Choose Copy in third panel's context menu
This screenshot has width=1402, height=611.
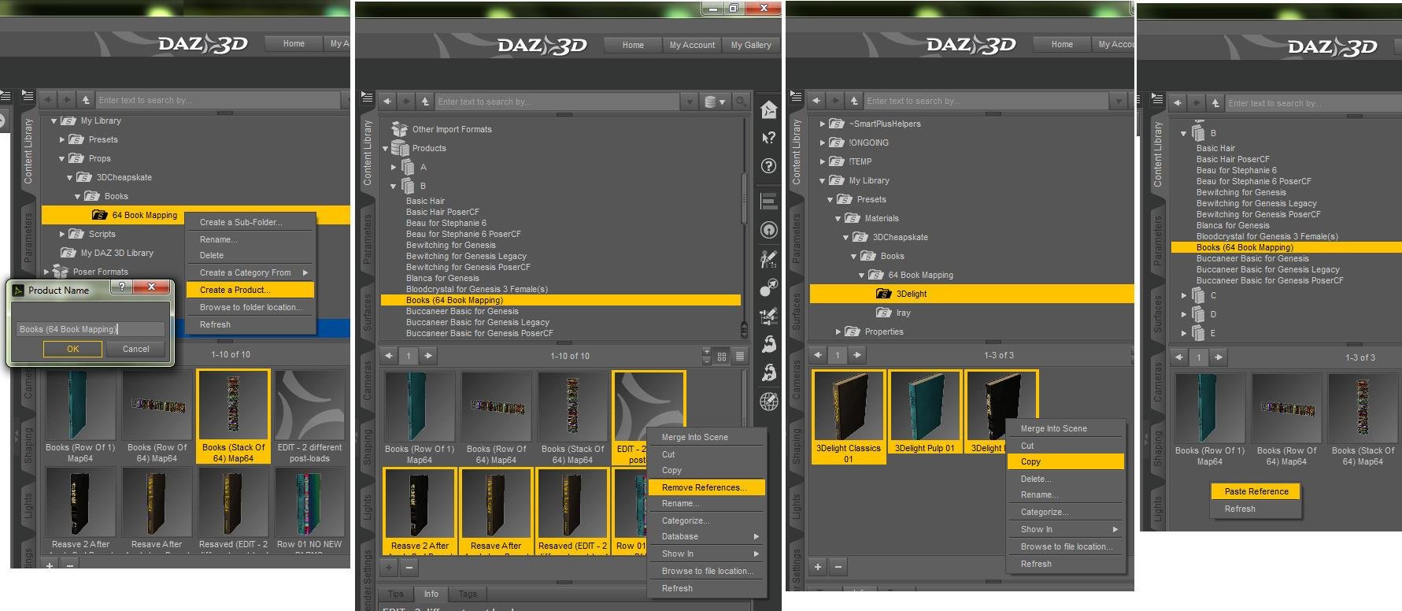[x=1066, y=461]
